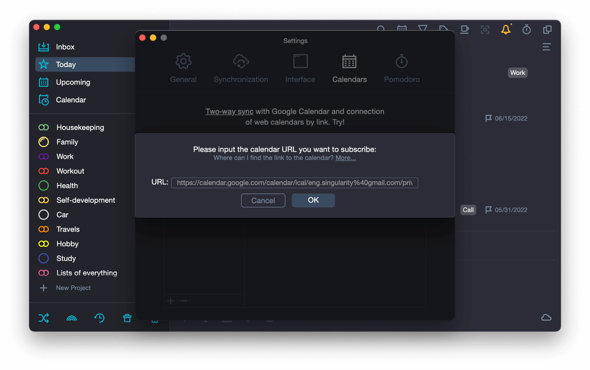Click the calendar URL input field

click(x=295, y=183)
